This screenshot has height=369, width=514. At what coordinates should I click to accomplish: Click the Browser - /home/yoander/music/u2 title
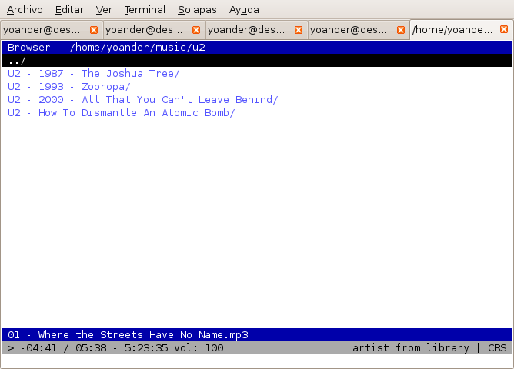point(106,48)
